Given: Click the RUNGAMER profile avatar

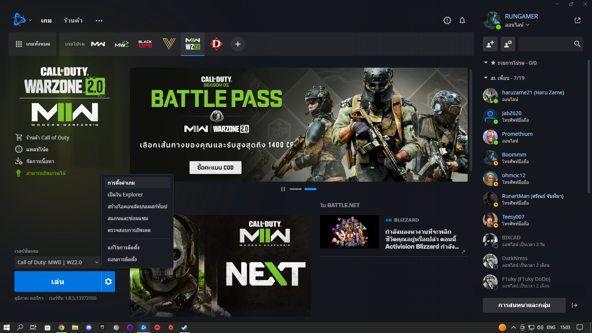Looking at the screenshot, I should point(492,20).
